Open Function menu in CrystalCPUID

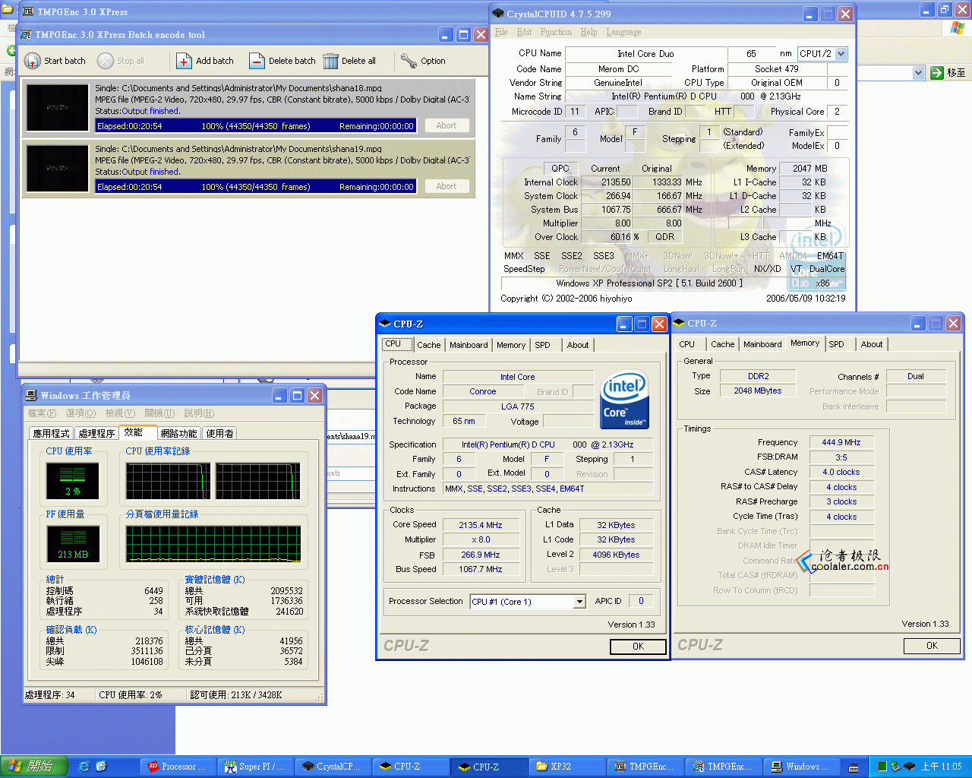pos(556,32)
